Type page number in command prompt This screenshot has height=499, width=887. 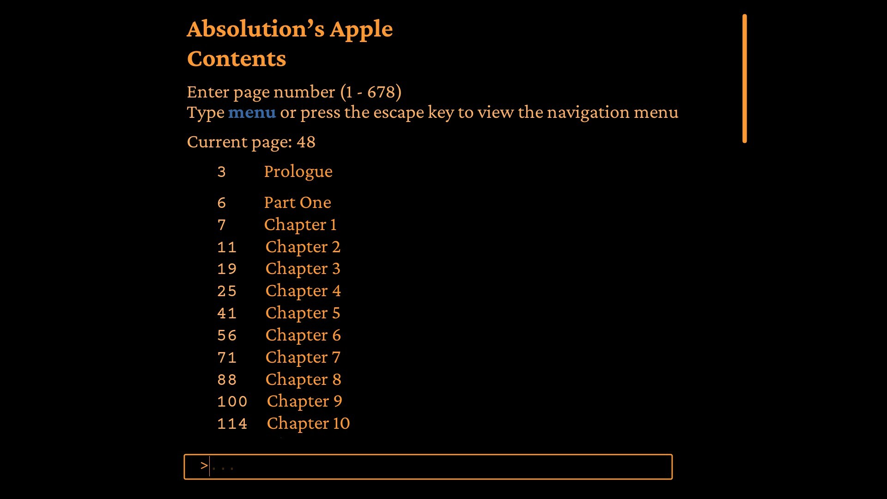click(x=428, y=465)
